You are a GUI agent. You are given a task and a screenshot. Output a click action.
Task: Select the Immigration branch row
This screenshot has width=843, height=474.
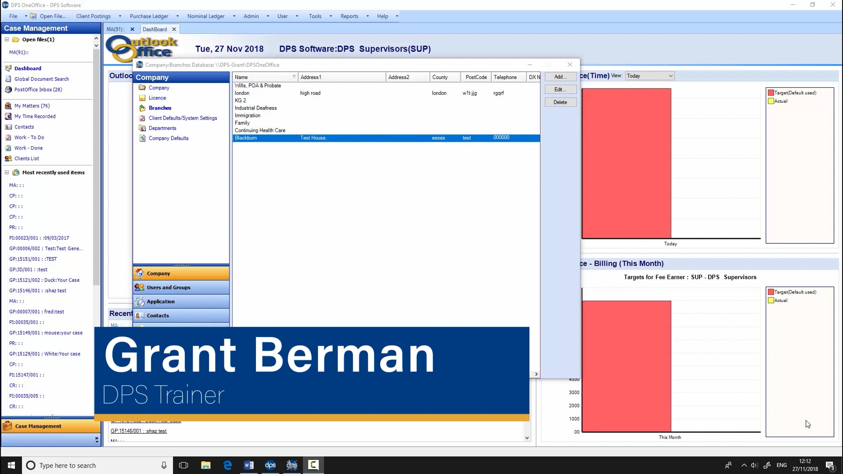tap(386, 116)
